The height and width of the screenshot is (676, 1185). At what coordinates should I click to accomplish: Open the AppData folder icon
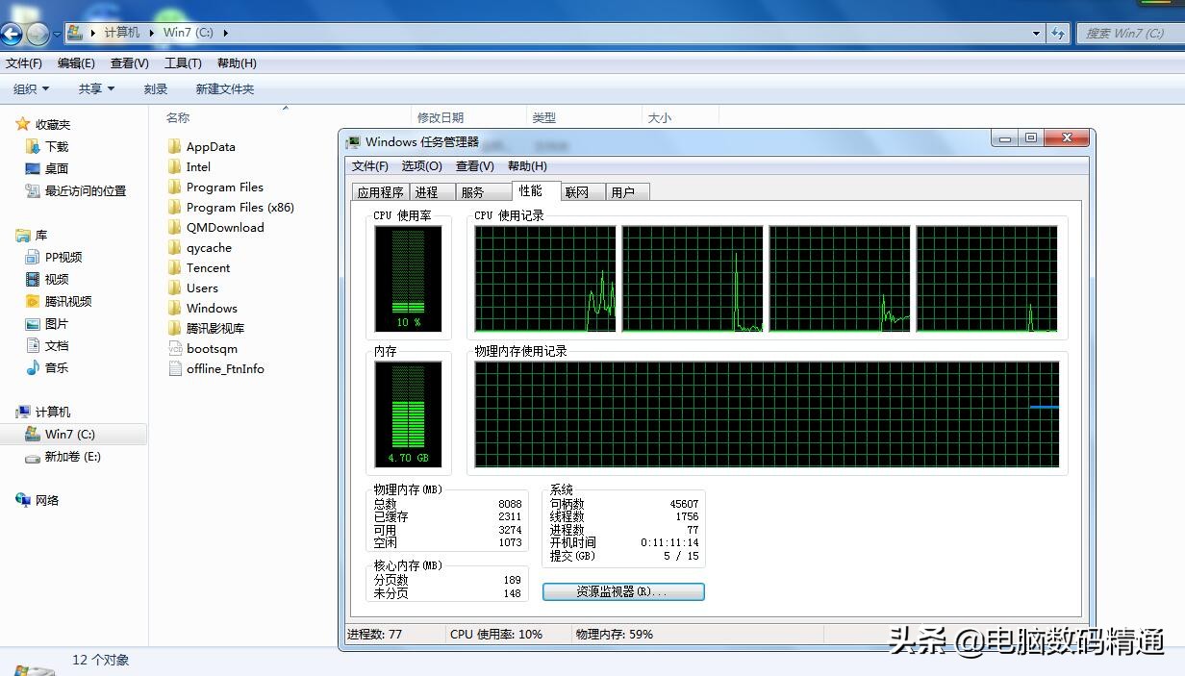pos(174,147)
